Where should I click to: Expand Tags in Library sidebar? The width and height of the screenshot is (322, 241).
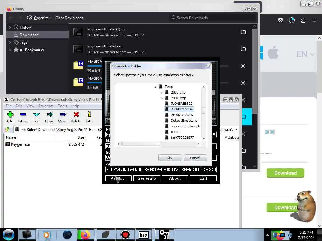point(10,42)
